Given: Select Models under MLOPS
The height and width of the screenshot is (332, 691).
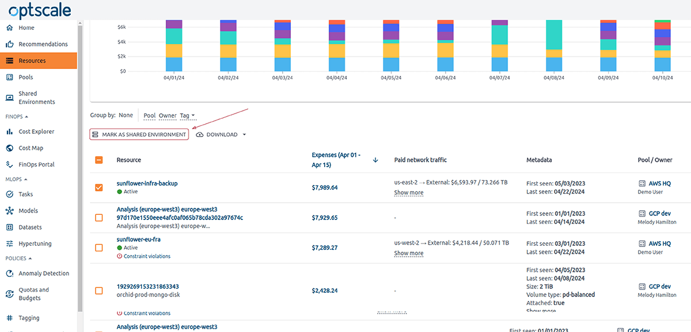Looking at the screenshot, I should 29,210.
